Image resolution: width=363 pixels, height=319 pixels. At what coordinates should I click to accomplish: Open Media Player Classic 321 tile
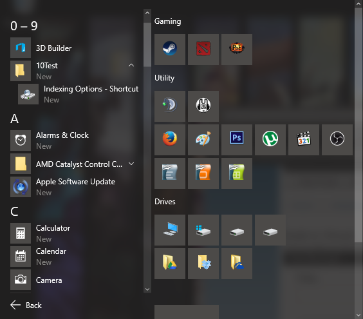(304, 140)
